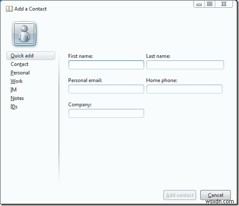Viewport: 239px width, 206px height.
Task: Open the Notes tab
Action: (17, 98)
